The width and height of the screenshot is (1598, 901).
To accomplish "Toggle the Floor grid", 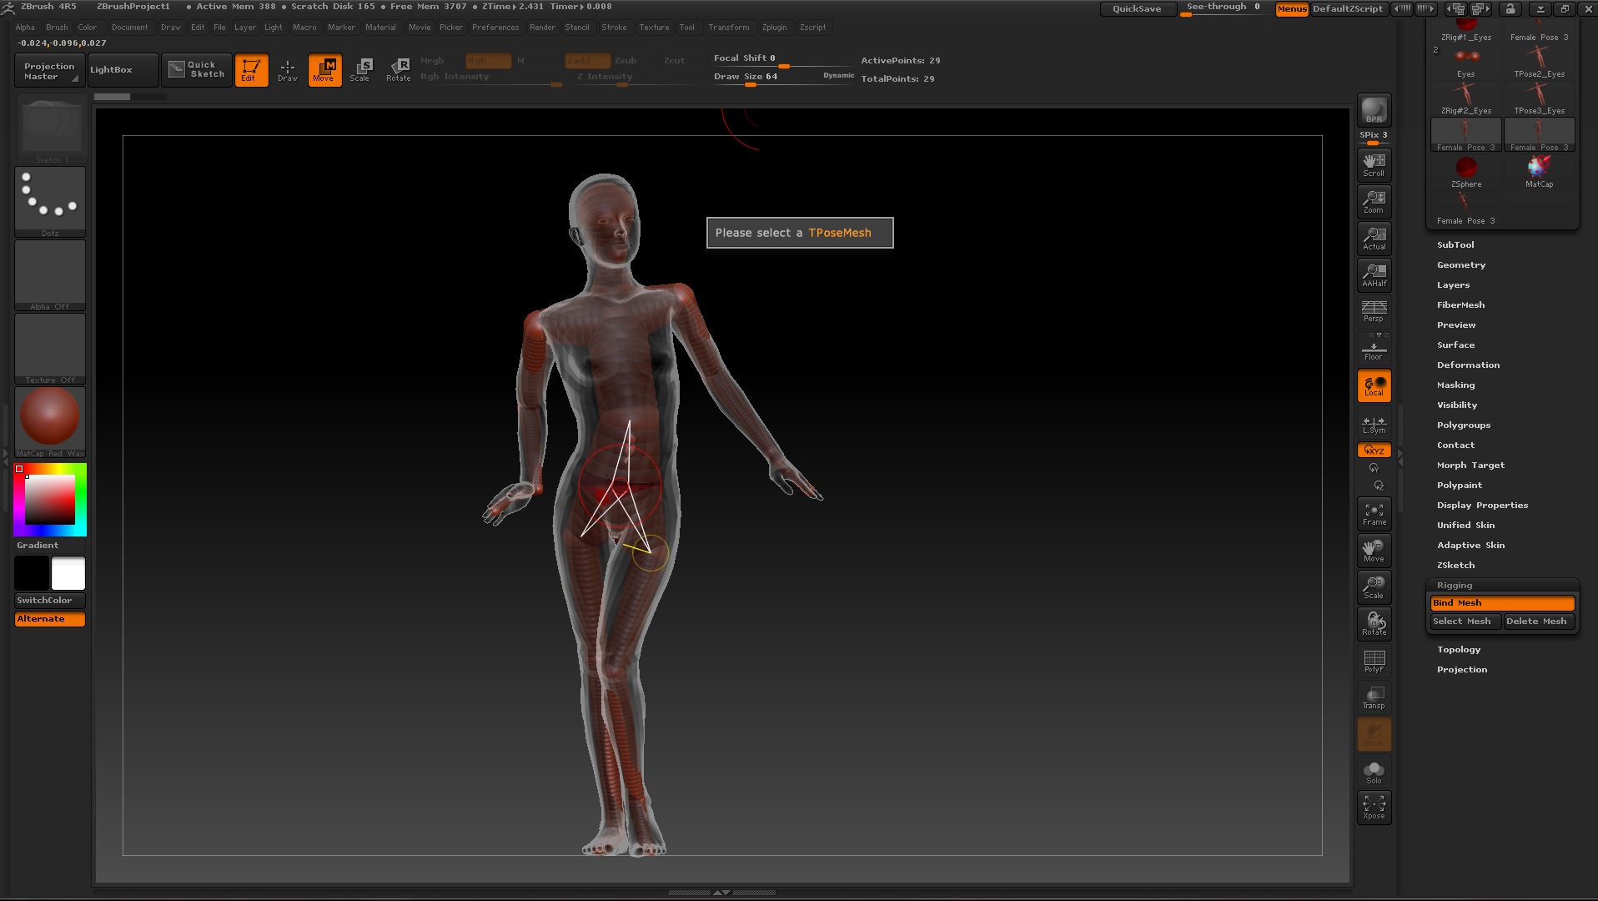I will tap(1374, 347).
